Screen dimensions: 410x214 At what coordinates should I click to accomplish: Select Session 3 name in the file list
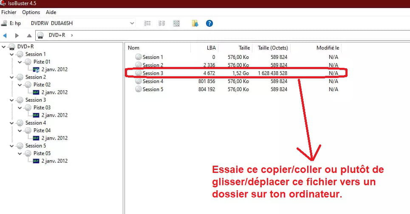point(153,73)
